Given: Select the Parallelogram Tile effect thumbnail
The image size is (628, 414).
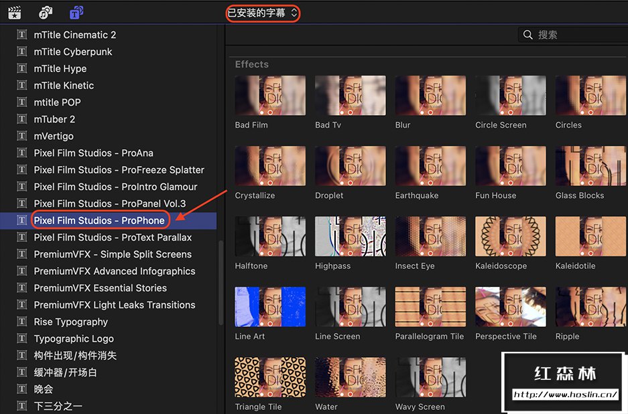Looking at the screenshot, I should (430, 306).
